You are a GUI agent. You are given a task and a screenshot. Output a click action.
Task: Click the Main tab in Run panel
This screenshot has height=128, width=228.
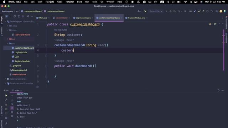tap(17, 90)
